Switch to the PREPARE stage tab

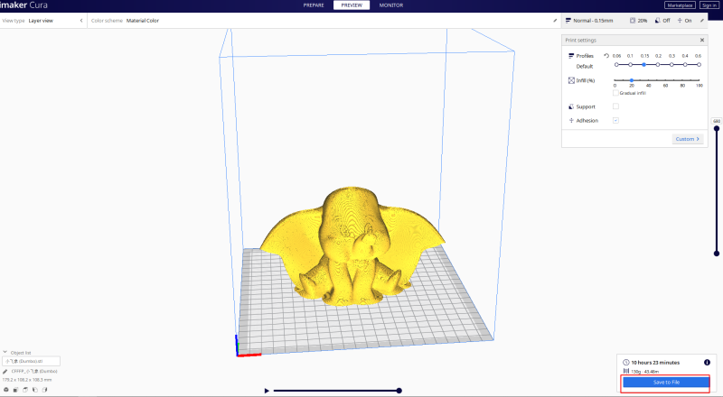click(x=314, y=5)
